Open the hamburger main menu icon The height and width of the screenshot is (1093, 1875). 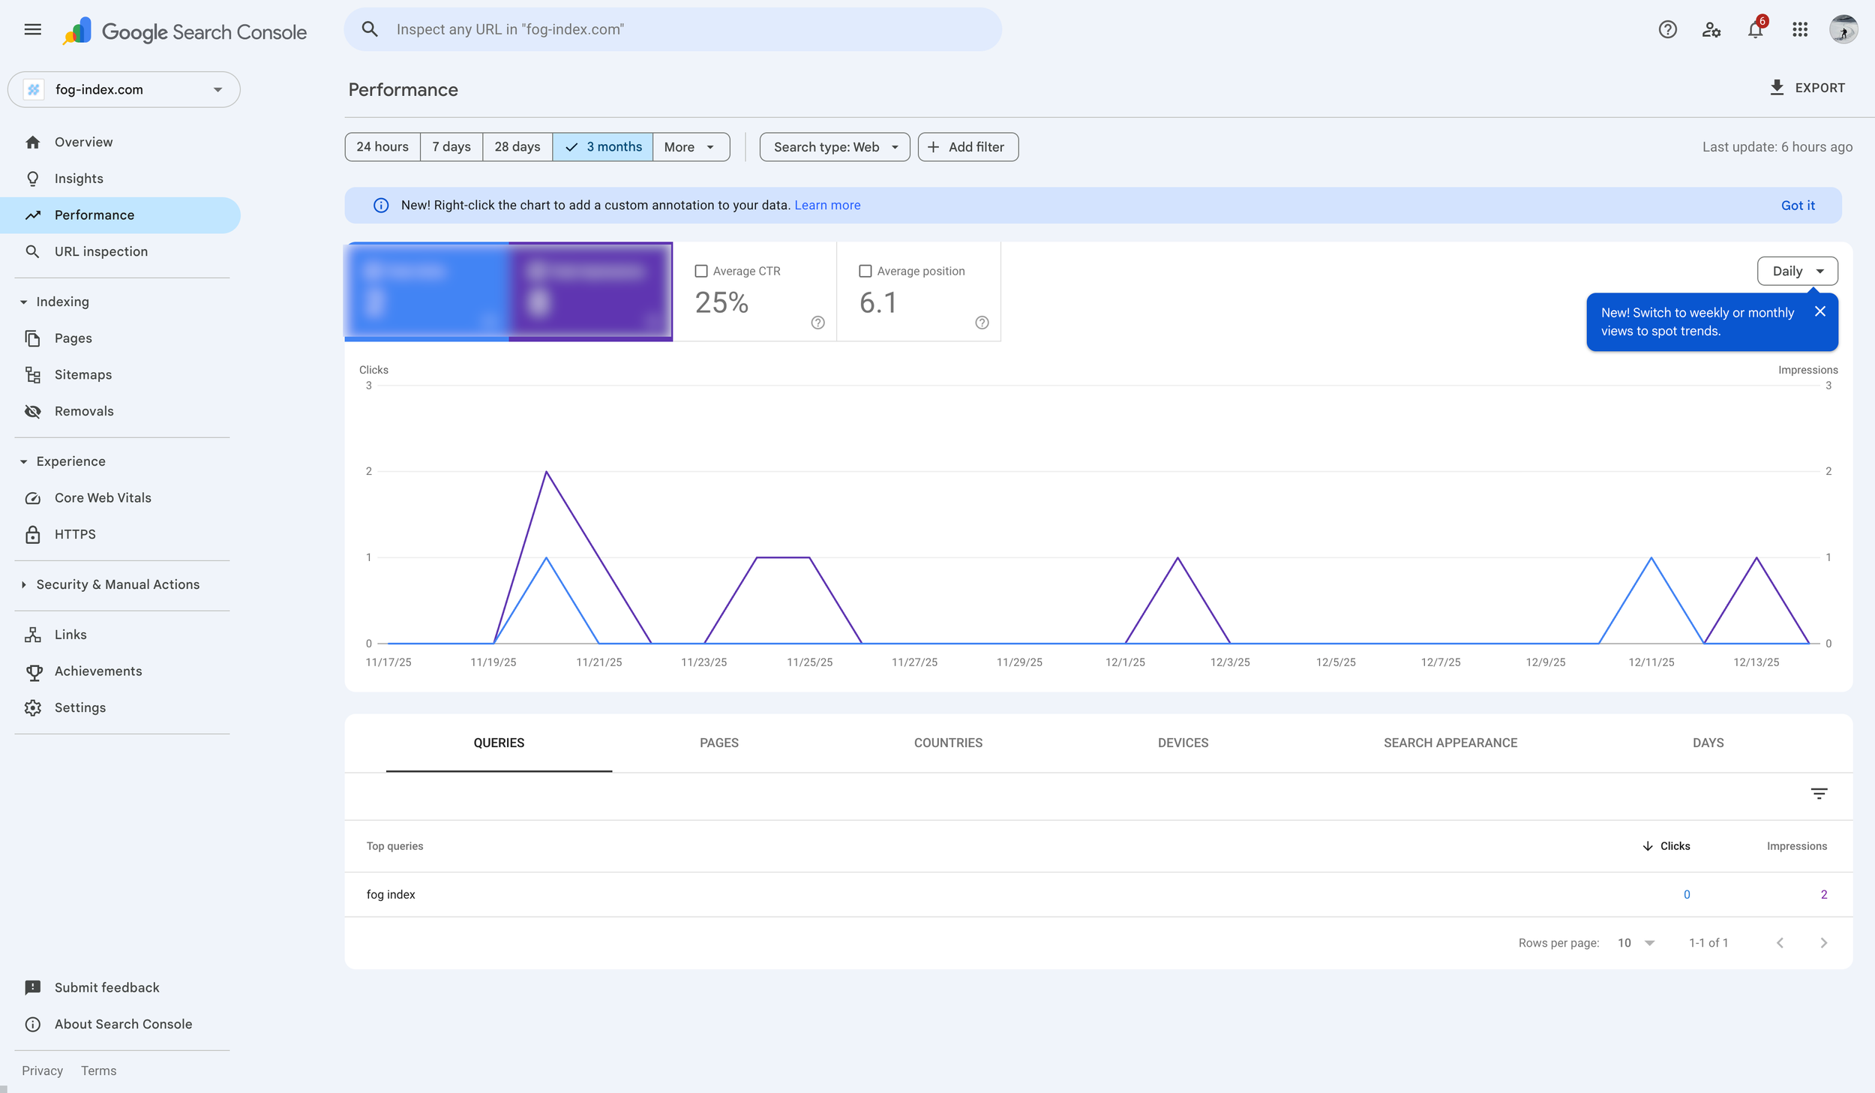tap(32, 29)
